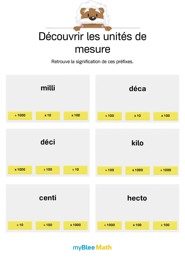Choose ÷ 100 for the centi prefix
This screenshot has height=261, width=185.
click(x=48, y=225)
